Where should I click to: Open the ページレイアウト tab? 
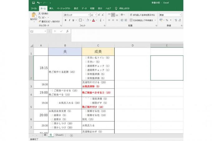coord(64,8)
